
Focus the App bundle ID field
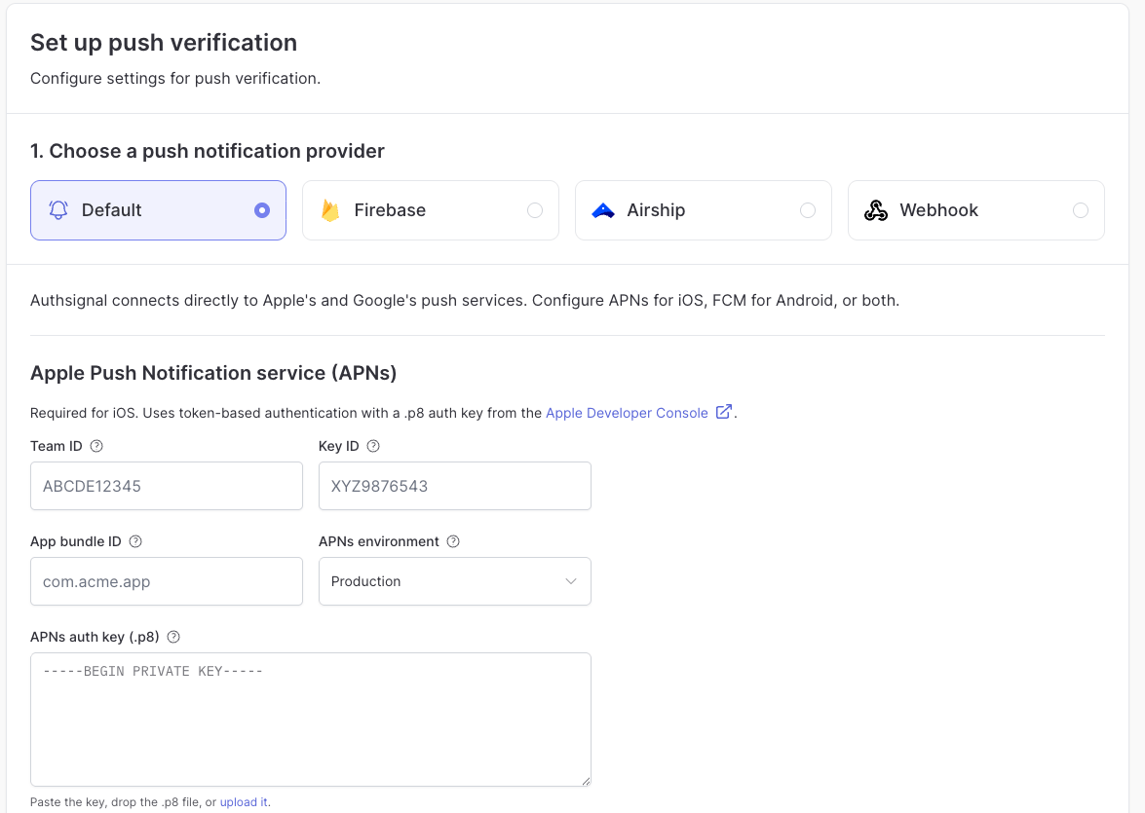point(167,581)
